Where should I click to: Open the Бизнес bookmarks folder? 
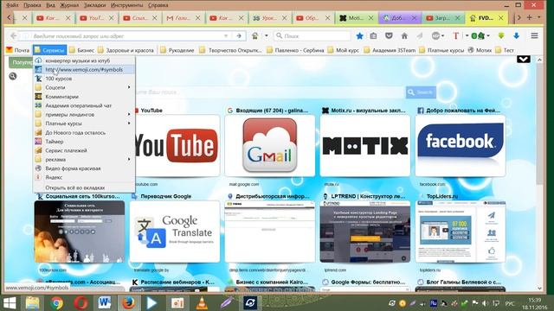tap(81, 50)
